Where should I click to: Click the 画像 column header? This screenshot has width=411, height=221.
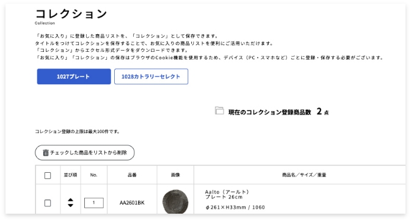click(x=175, y=175)
